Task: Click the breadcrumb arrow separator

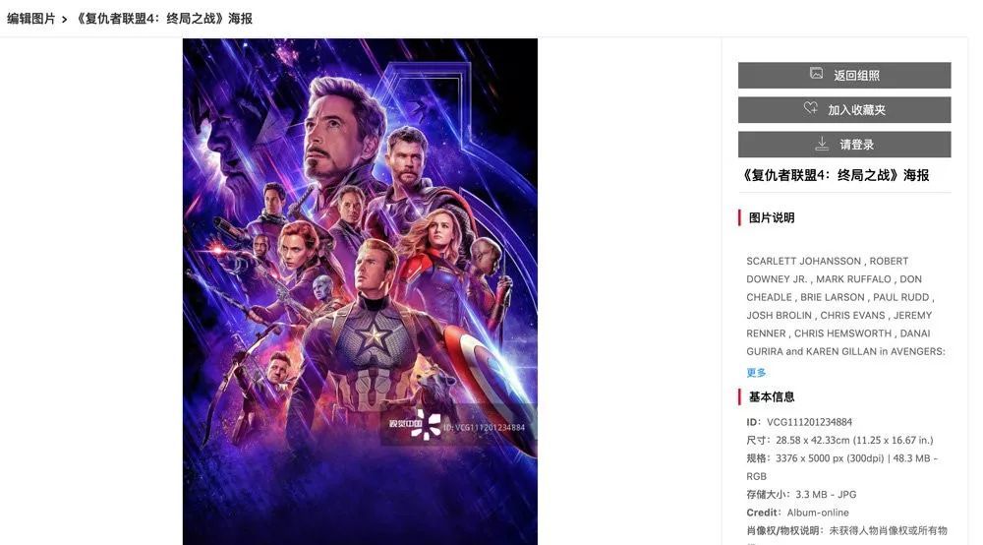Action: pos(65,19)
